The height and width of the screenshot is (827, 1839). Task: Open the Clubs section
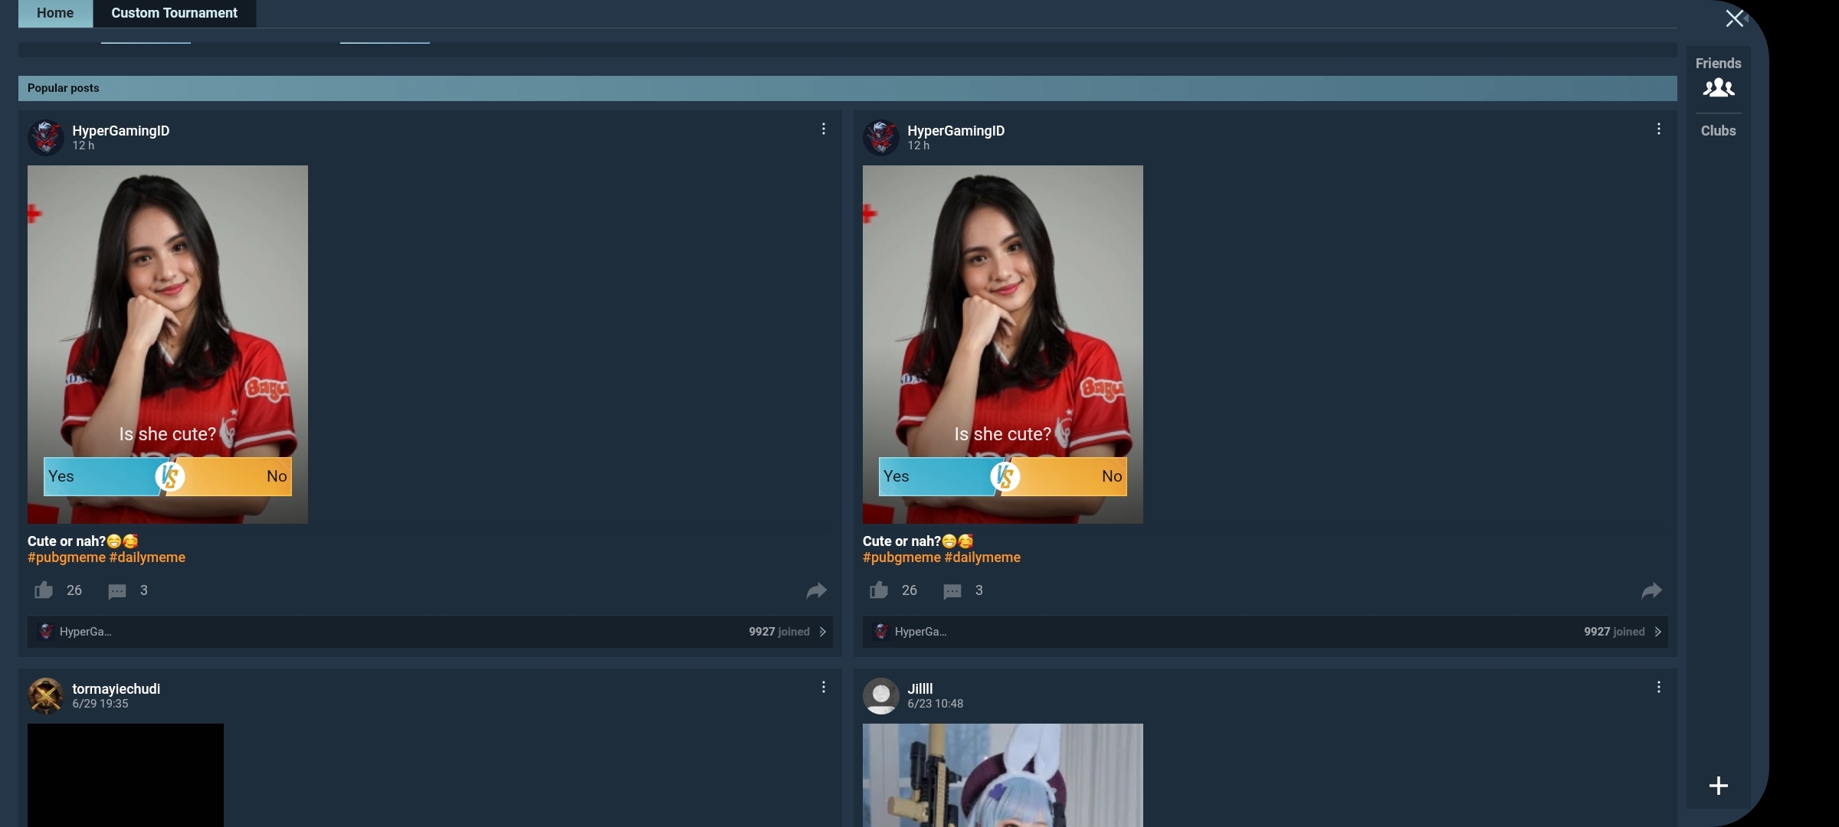[x=1718, y=131]
